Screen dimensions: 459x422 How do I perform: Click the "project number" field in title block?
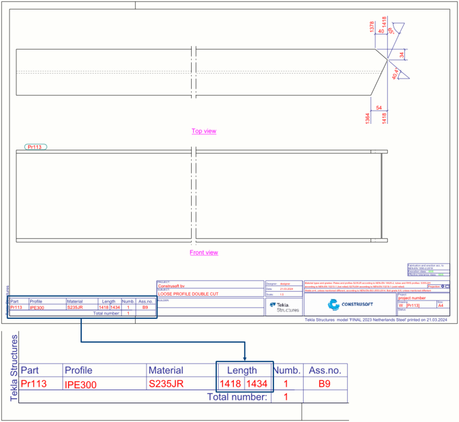412,299
